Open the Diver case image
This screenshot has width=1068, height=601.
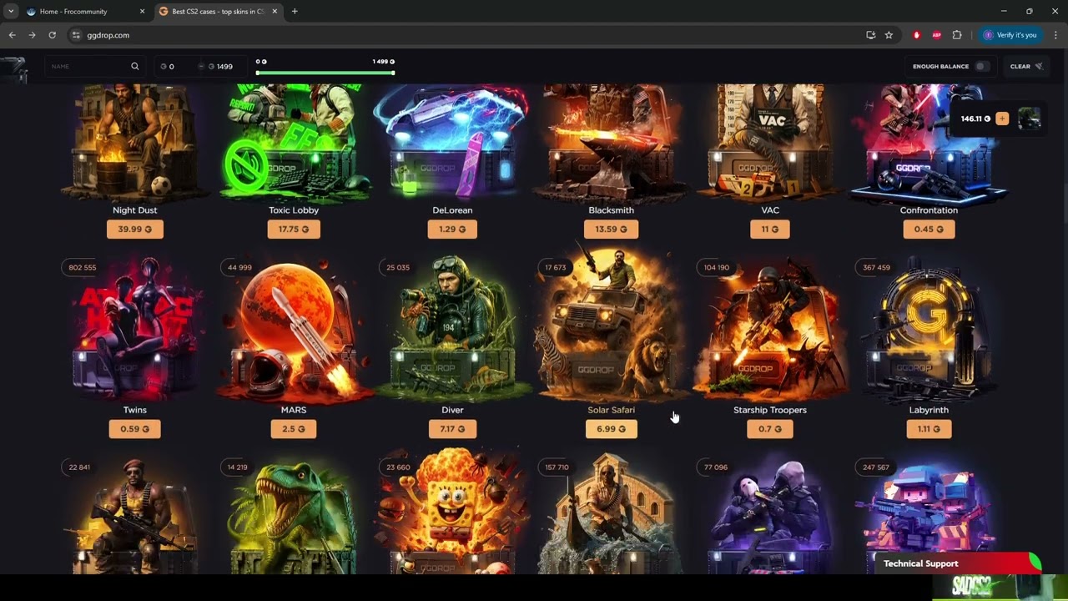(x=452, y=329)
